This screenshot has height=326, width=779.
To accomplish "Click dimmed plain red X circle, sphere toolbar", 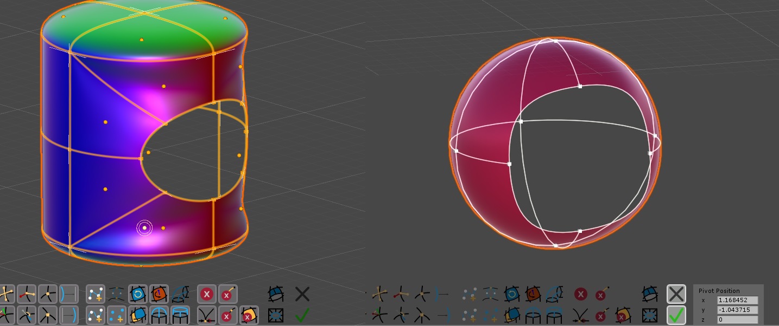I will tap(580, 295).
